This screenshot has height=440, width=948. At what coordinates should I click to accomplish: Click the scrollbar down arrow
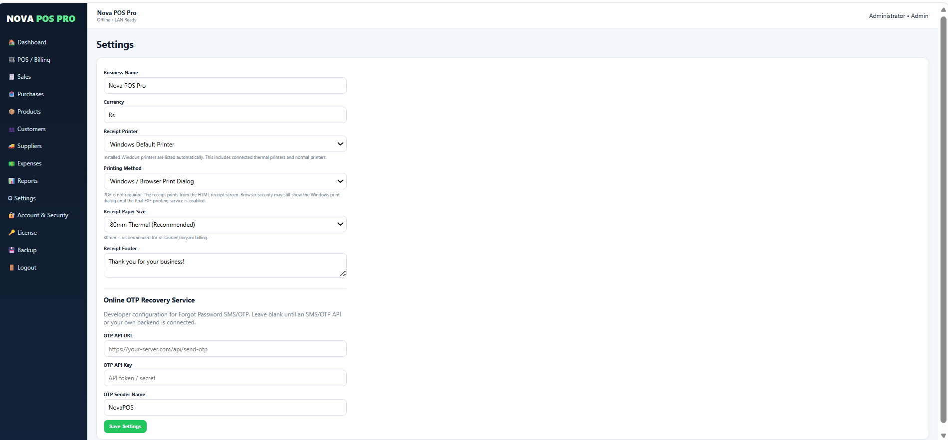tap(943, 436)
